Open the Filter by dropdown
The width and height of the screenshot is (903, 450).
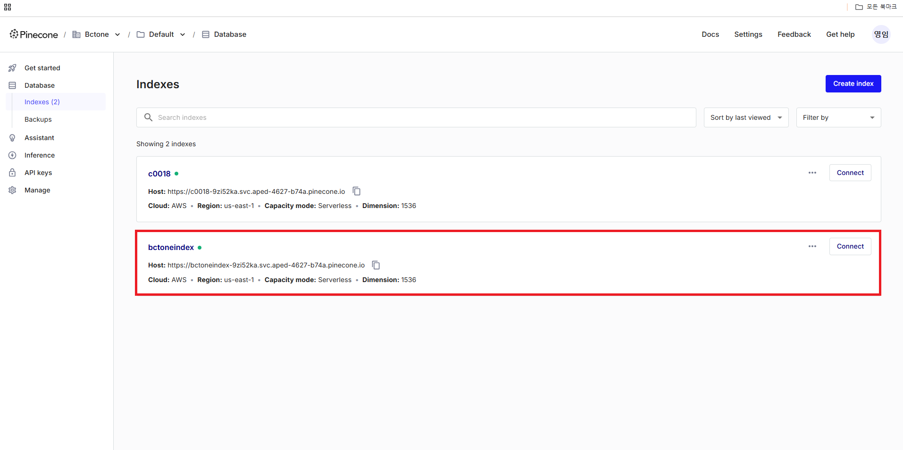(838, 117)
